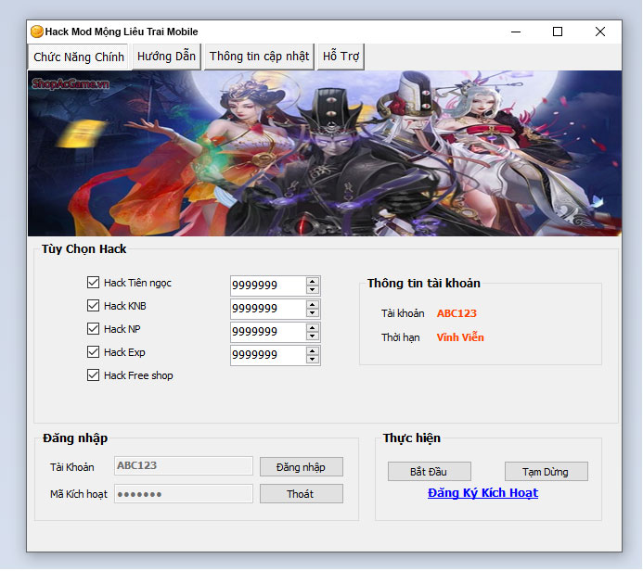
Task: Click the Bắt Đầu button
Action: click(430, 472)
